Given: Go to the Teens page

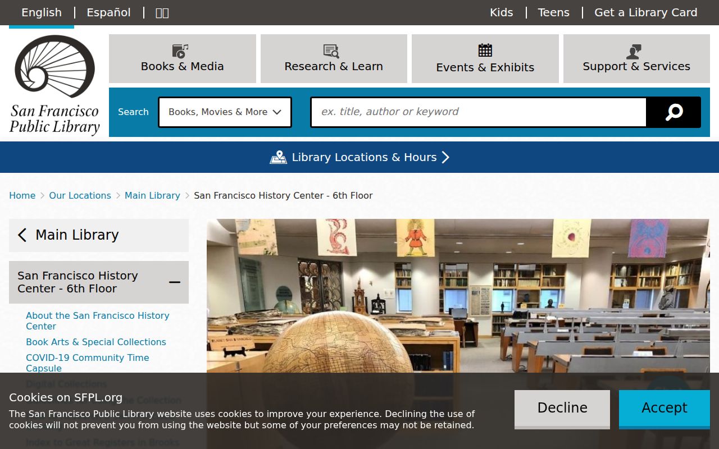Looking at the screenshot, I should pos(553,12).
